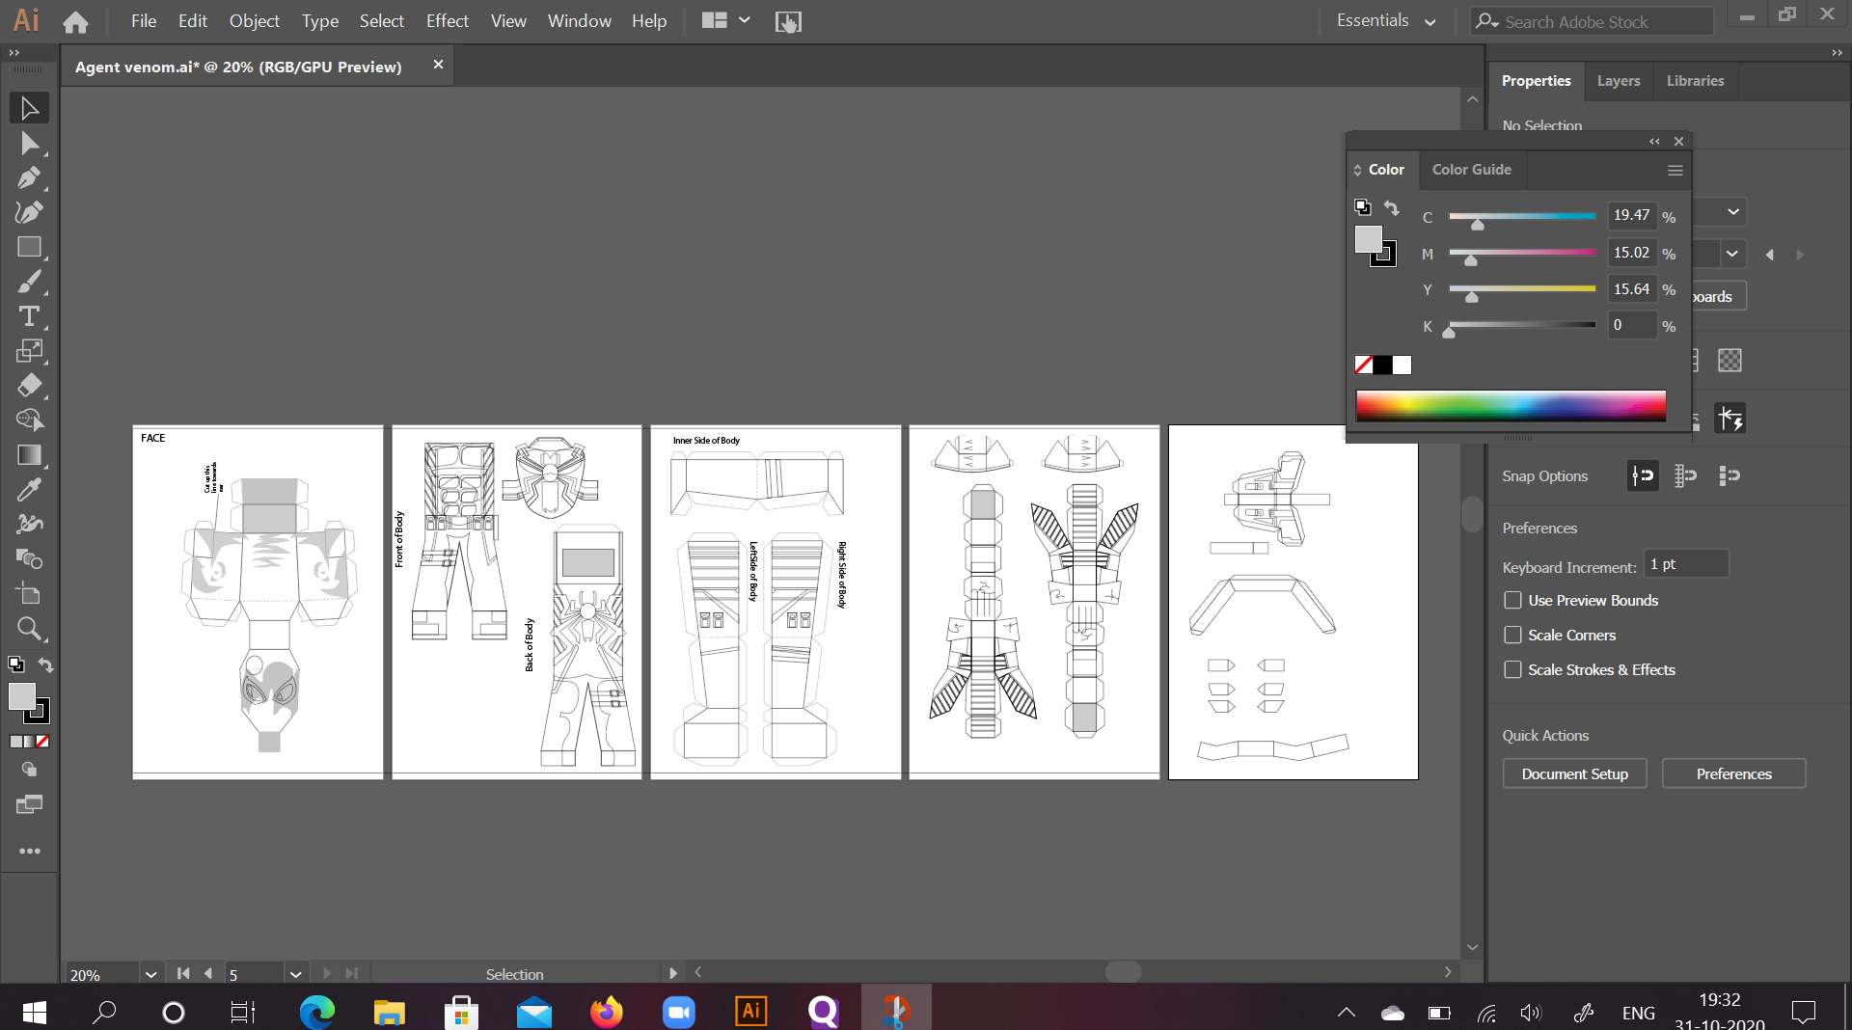Open zoom level dropdown

coord(151,974)
